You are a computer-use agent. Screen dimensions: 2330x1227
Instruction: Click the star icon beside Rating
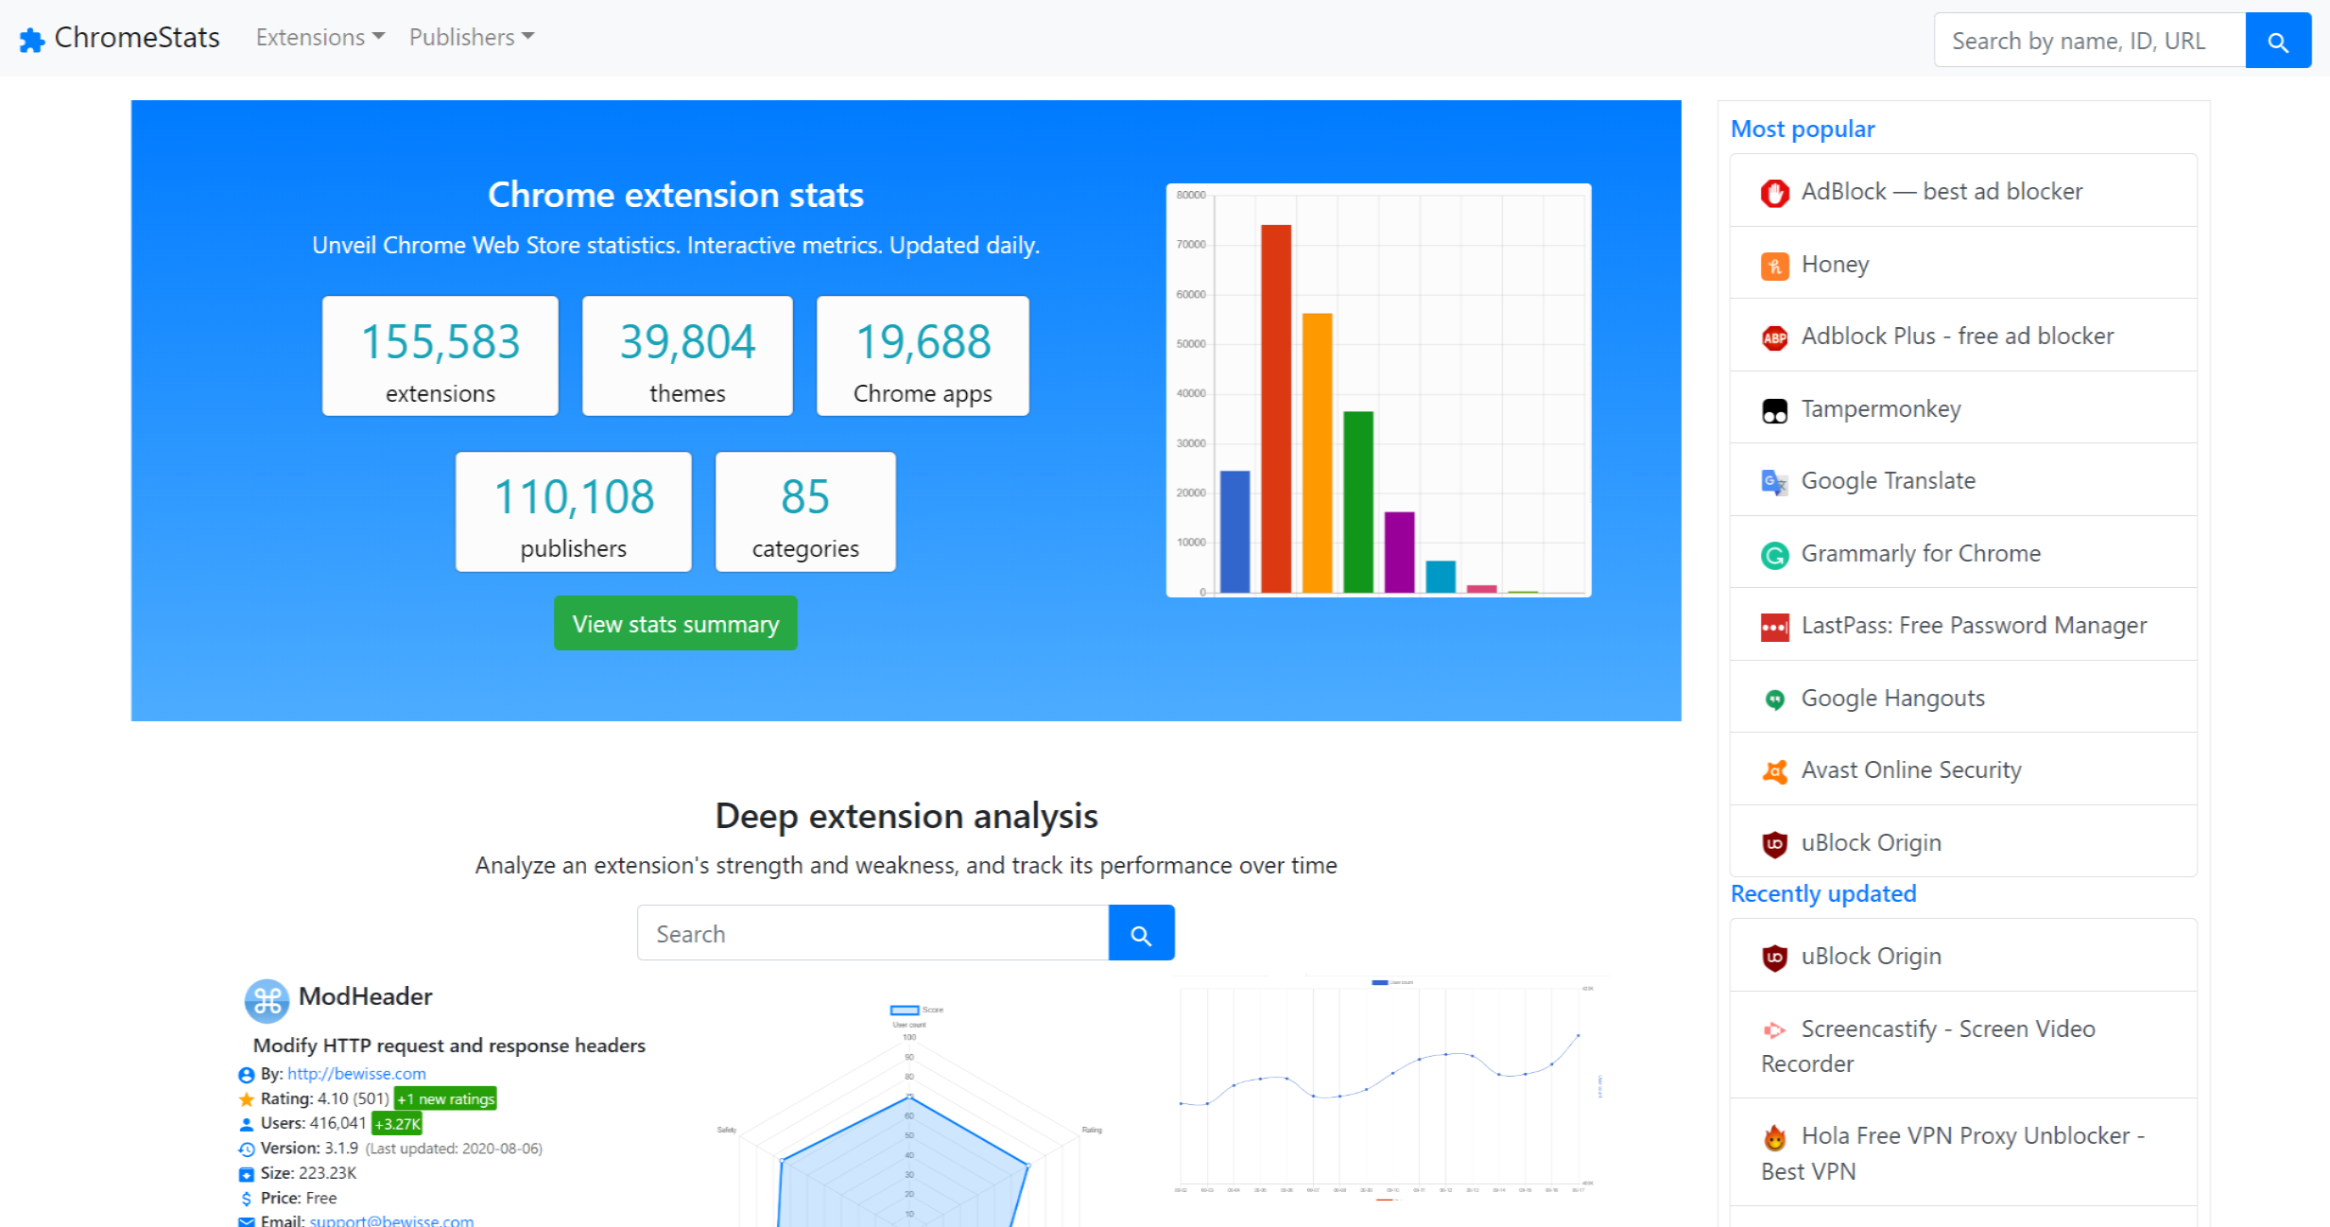coord(246,1099)
